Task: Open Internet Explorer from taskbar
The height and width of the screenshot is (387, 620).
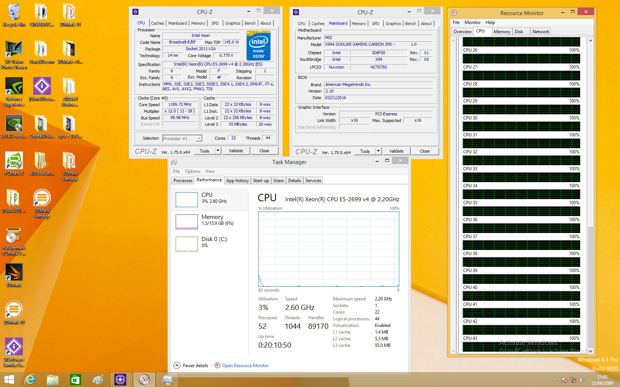Action: [30, 380]
